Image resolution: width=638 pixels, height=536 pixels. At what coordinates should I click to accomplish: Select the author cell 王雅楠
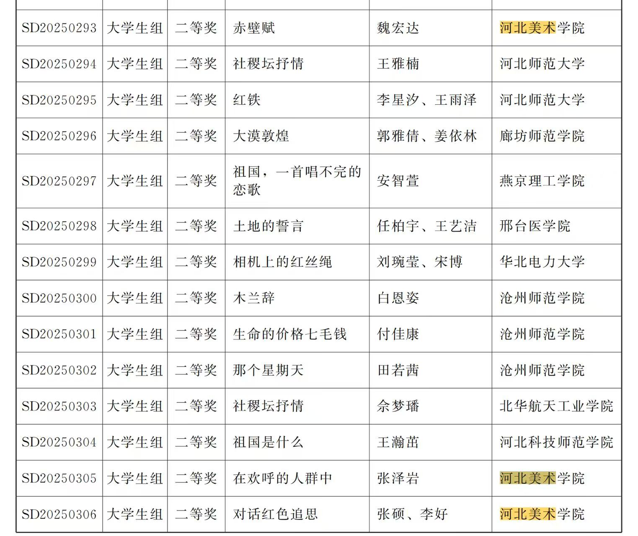coord(398,64)
